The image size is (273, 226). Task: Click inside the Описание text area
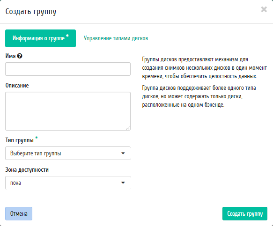click(68, 111)
